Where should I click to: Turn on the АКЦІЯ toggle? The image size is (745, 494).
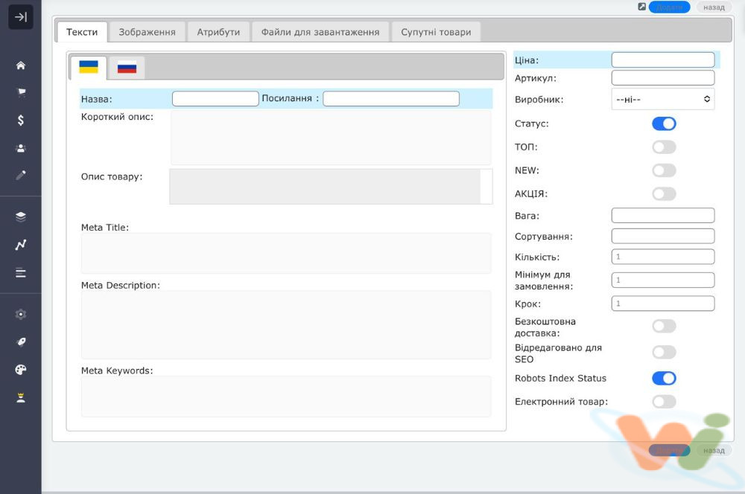(664, 194)
